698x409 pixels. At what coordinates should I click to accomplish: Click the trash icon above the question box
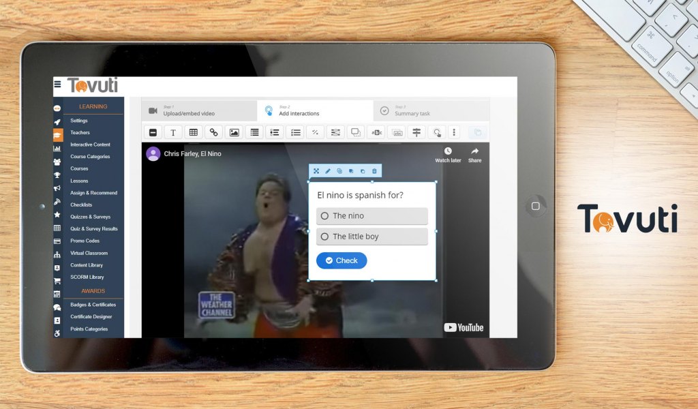pos(374,171)
